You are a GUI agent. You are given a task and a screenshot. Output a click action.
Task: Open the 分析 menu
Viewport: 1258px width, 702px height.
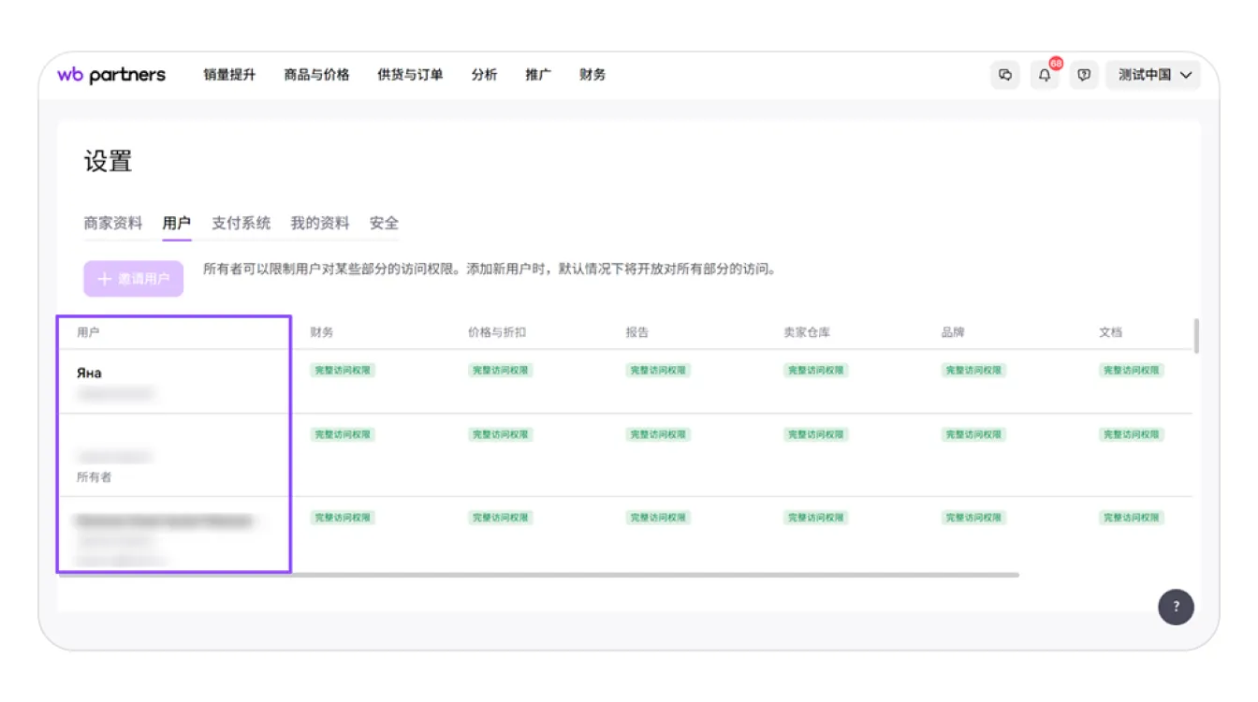tap(484, 75)
